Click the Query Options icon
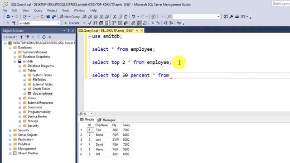Image resolution: width=290 pixels, height=163 pixels. coord(101,23)
